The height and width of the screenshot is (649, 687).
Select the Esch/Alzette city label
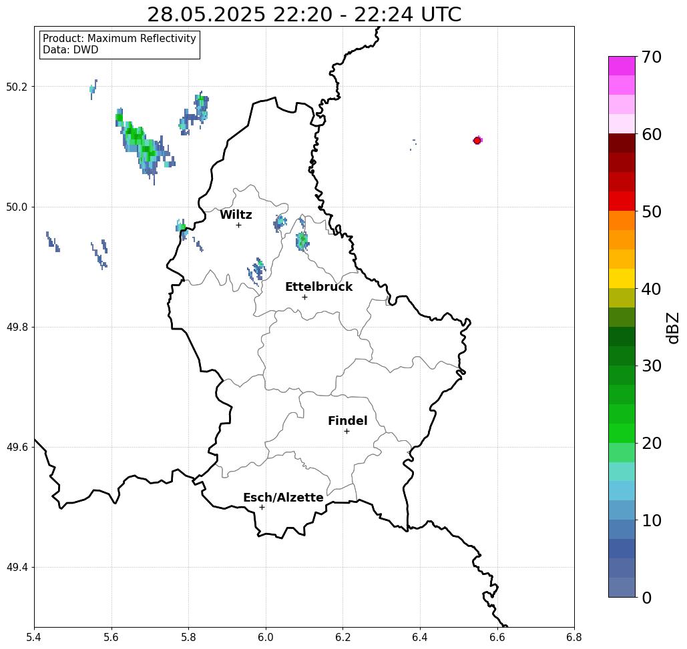click(x=283, y=498)
